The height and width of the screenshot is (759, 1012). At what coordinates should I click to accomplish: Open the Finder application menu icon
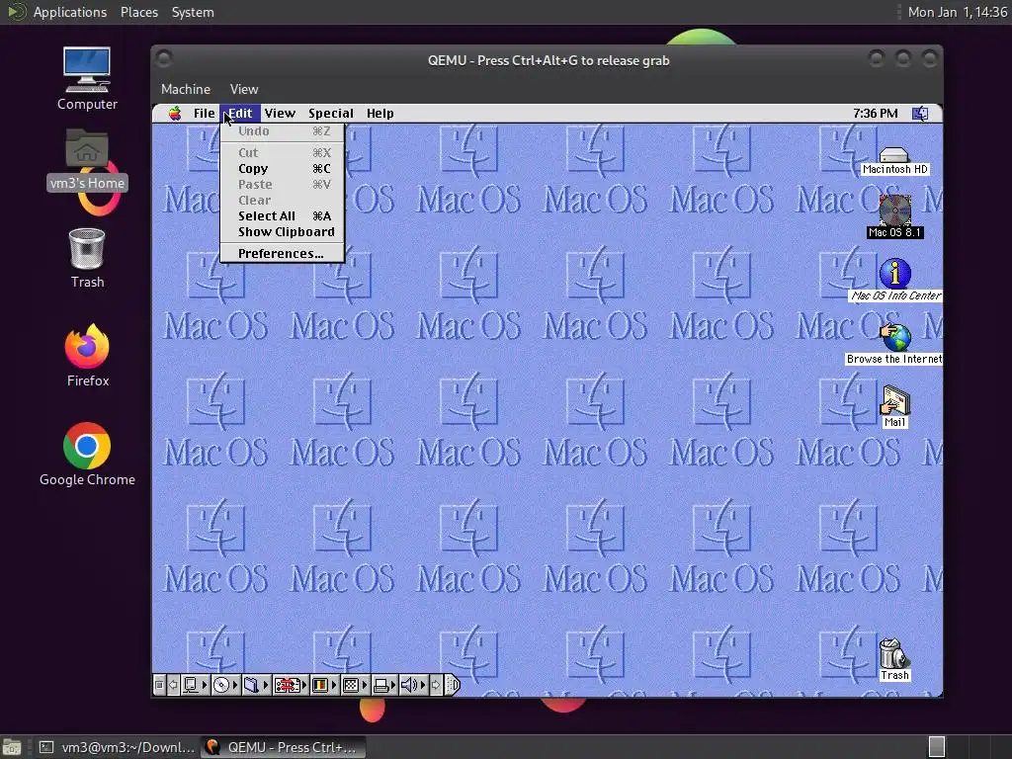[920, 114]
